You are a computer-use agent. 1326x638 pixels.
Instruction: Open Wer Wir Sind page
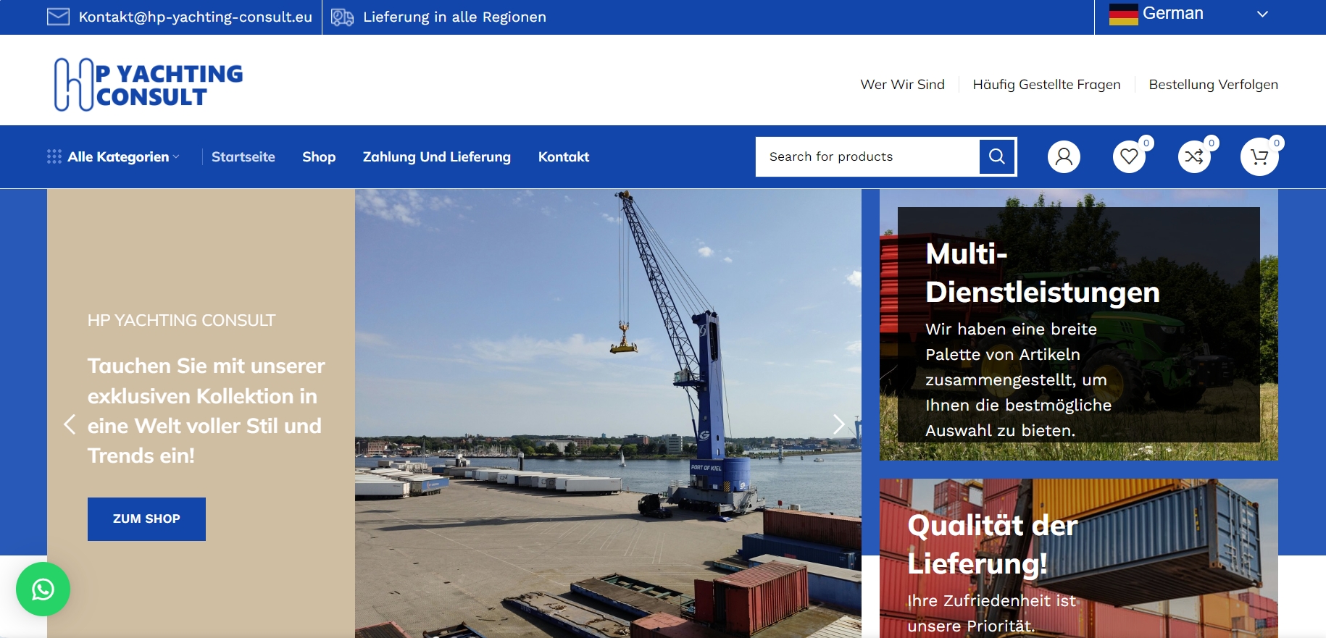coord(902,85)
